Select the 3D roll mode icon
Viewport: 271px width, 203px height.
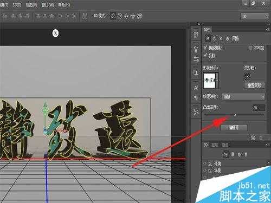pyautogui.click(x=120, y=16)
